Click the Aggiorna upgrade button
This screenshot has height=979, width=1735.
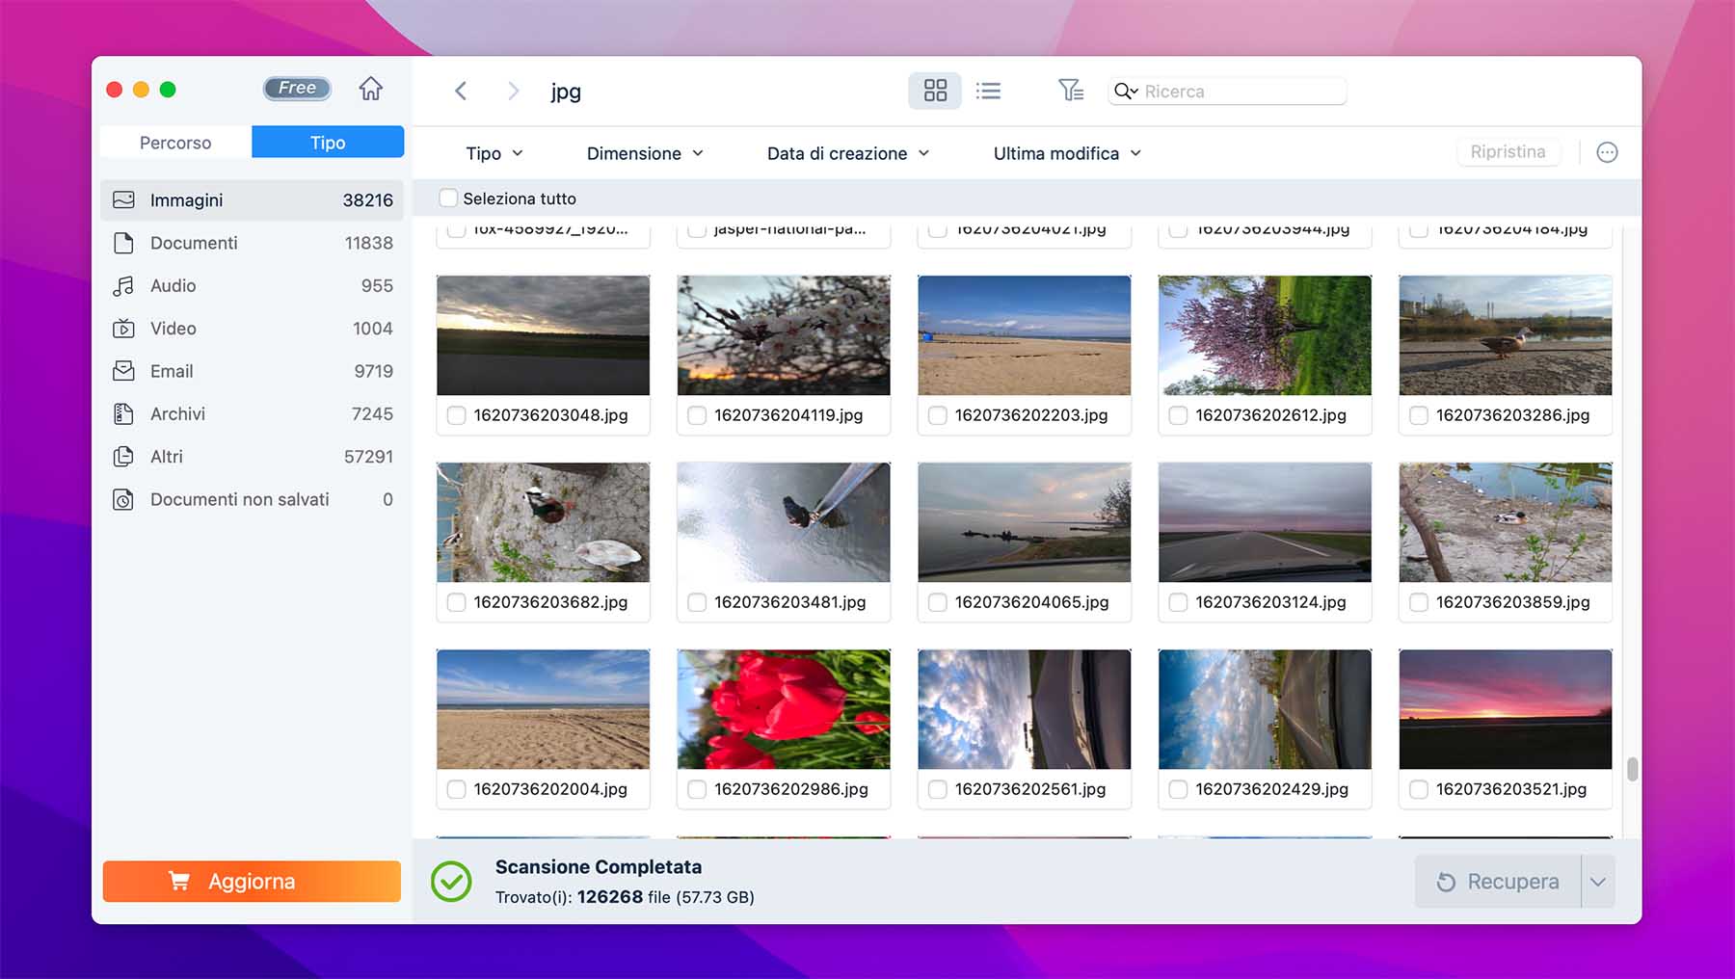pos(252,882)
